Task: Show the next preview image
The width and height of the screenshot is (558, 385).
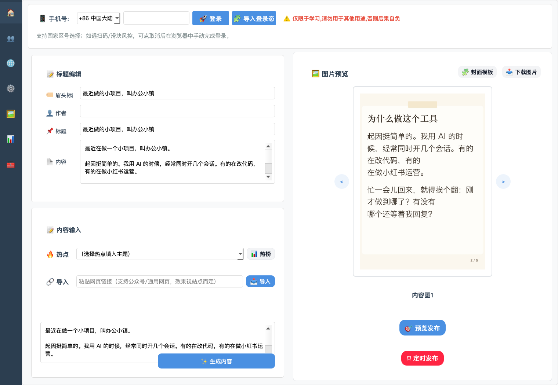Action: click(503, 181)
